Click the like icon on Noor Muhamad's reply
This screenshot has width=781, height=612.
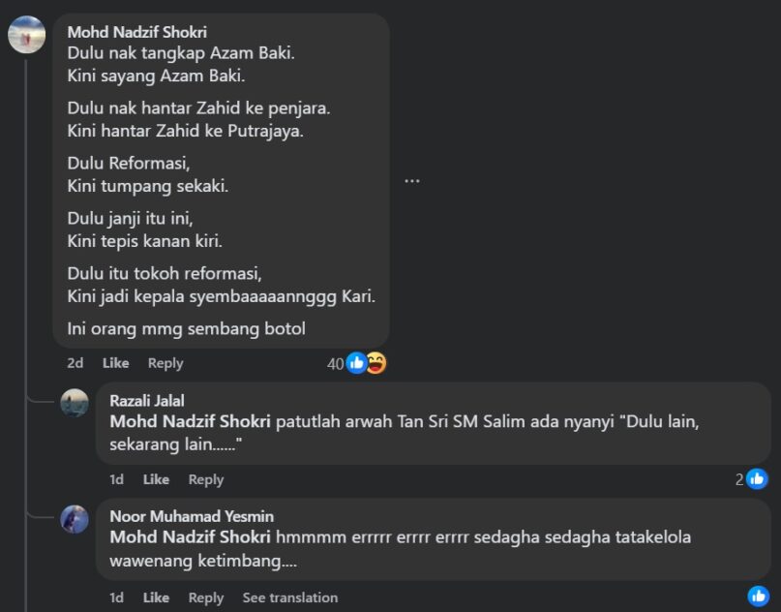pyautogui.click(x=757, y=596)
